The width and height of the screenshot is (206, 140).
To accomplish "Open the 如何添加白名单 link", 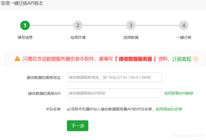I will (x=169, y=109).
